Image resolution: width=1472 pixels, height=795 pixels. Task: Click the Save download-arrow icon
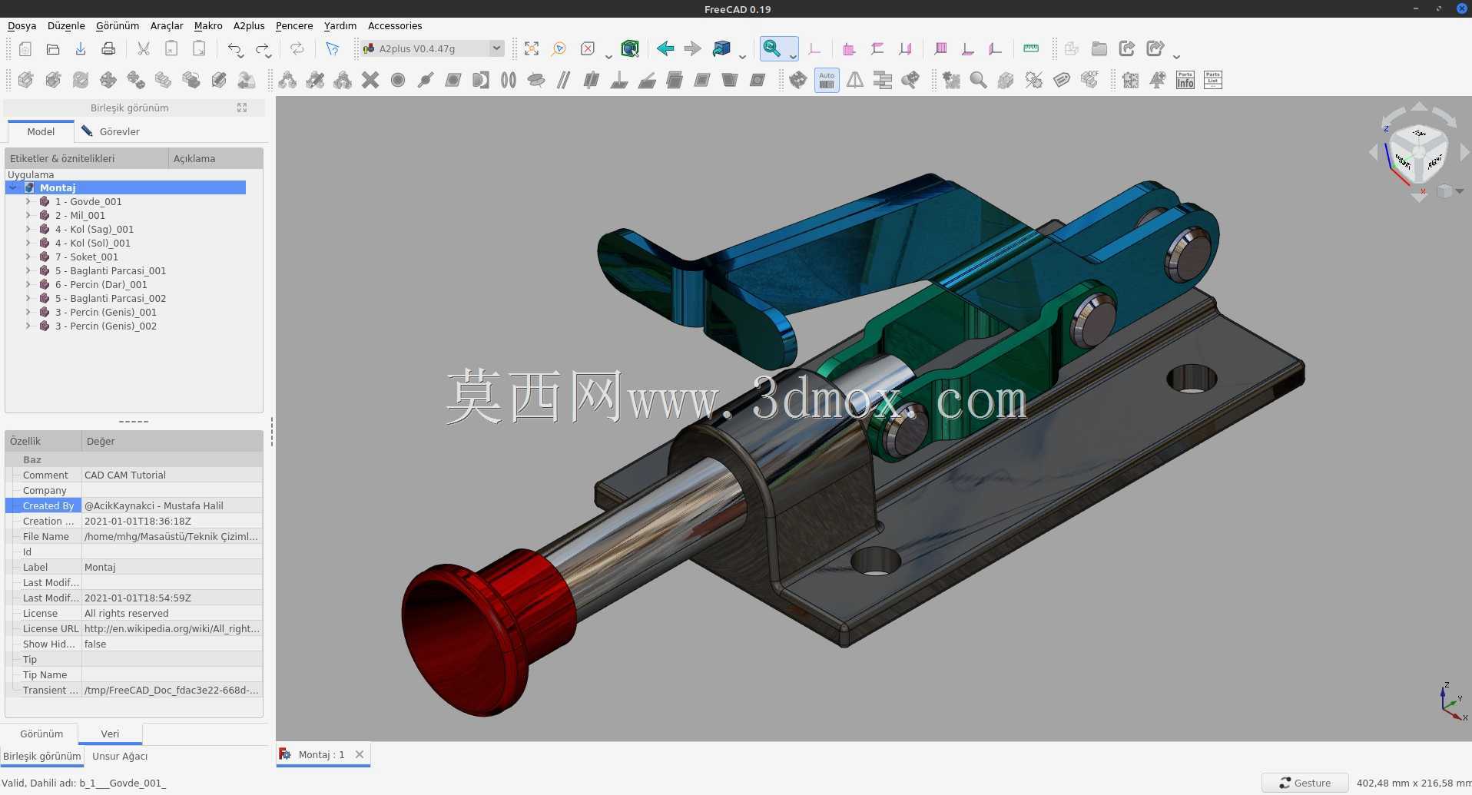pyautogui.click(x=81, y=49)
